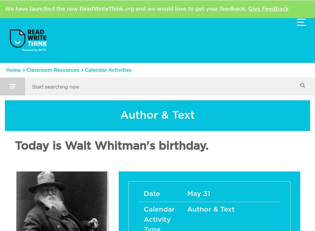Viewport: 315px width, 231px height.
Task: Click the ReadWriteThink logo
Action: (x=28, y=40)
